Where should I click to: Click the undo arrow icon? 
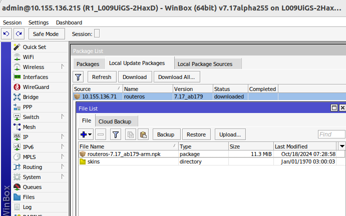pos(7,33)
